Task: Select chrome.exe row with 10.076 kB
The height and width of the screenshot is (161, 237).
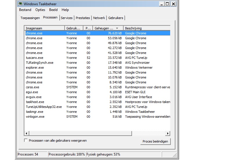Action: tap(98, 77)
